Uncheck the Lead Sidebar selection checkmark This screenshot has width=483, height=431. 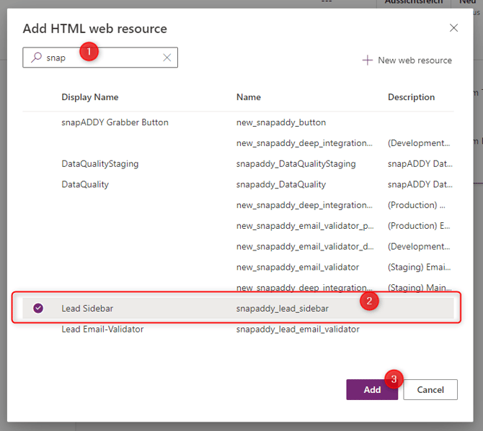38,308
